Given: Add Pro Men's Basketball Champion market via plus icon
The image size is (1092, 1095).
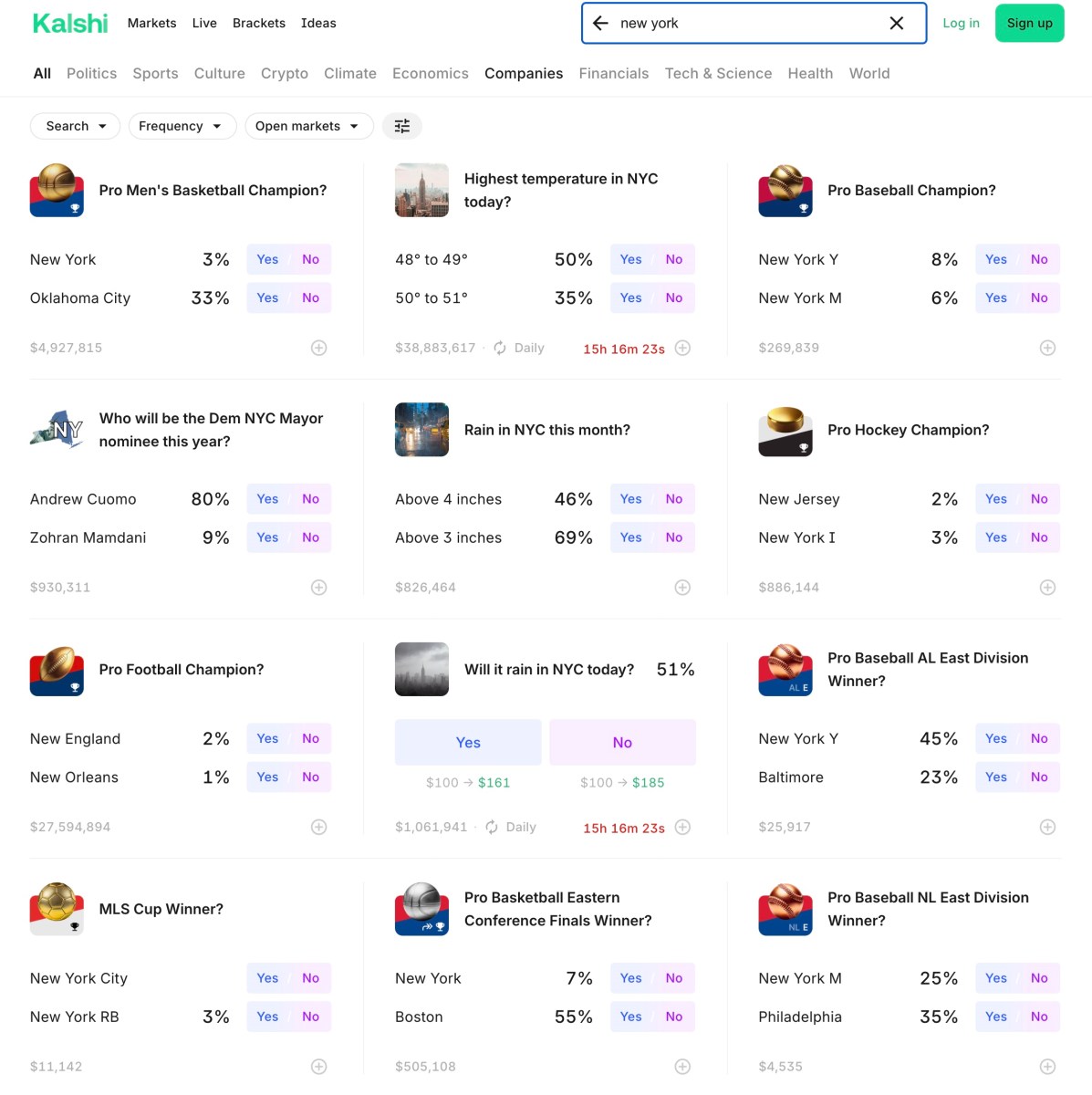Looking at the screenshot, I should tap(319, 348).
